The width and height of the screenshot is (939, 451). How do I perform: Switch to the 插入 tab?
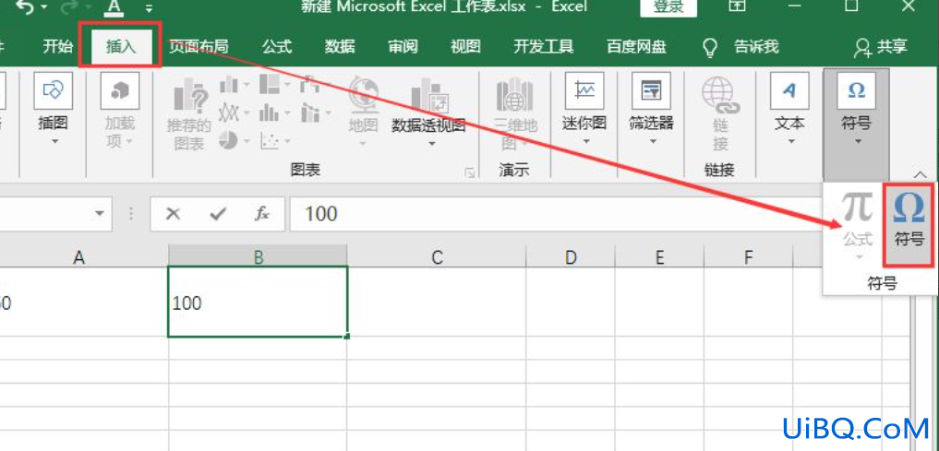click(x=122, y=46)
